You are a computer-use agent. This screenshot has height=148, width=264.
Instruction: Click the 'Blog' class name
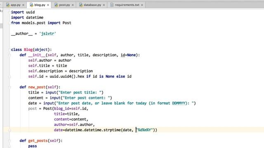click(28, 50)
